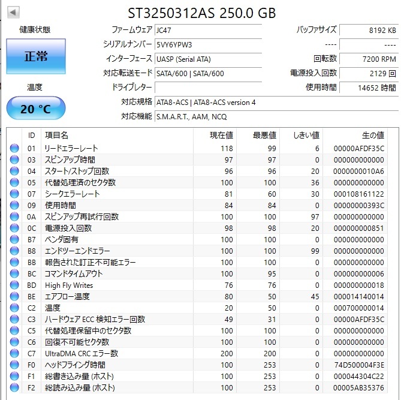
Task: Click the 健康状態 label
Action: click(35, 30)
